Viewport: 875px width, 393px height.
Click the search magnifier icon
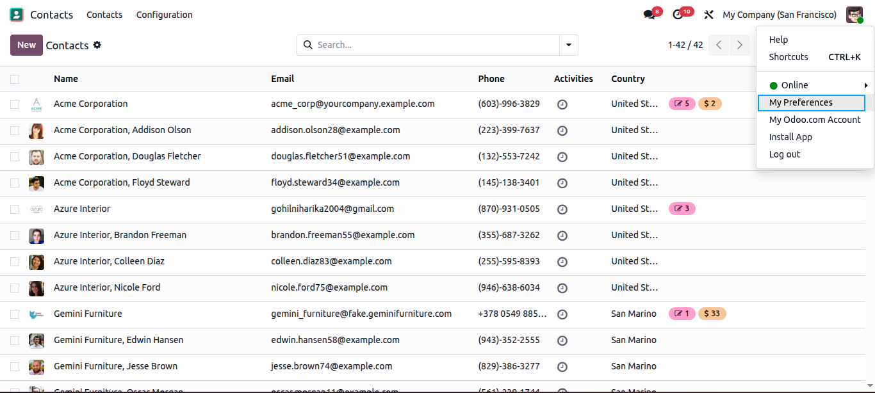(307, 45)
